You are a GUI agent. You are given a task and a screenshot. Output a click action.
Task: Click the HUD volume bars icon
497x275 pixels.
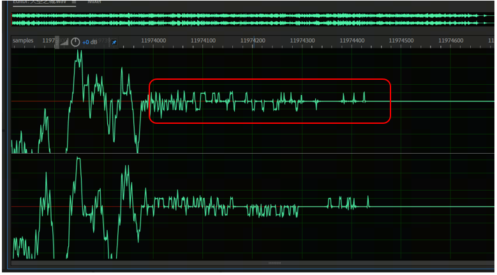click(64, 43)
